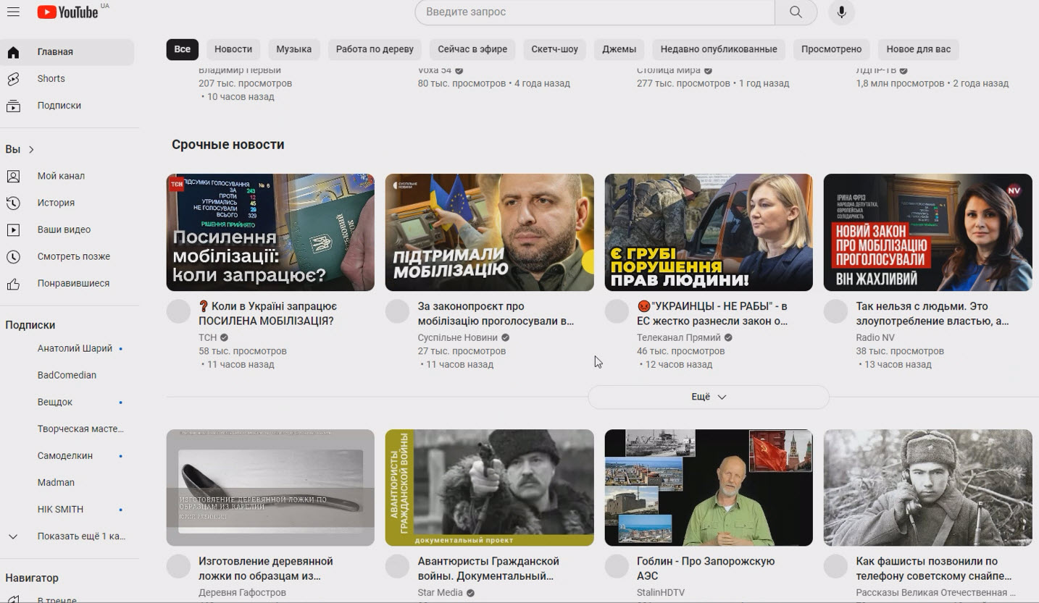Open Вещдок subscription channel
The height and width of the screenshot is (603, 1039).
pos(67,402)
